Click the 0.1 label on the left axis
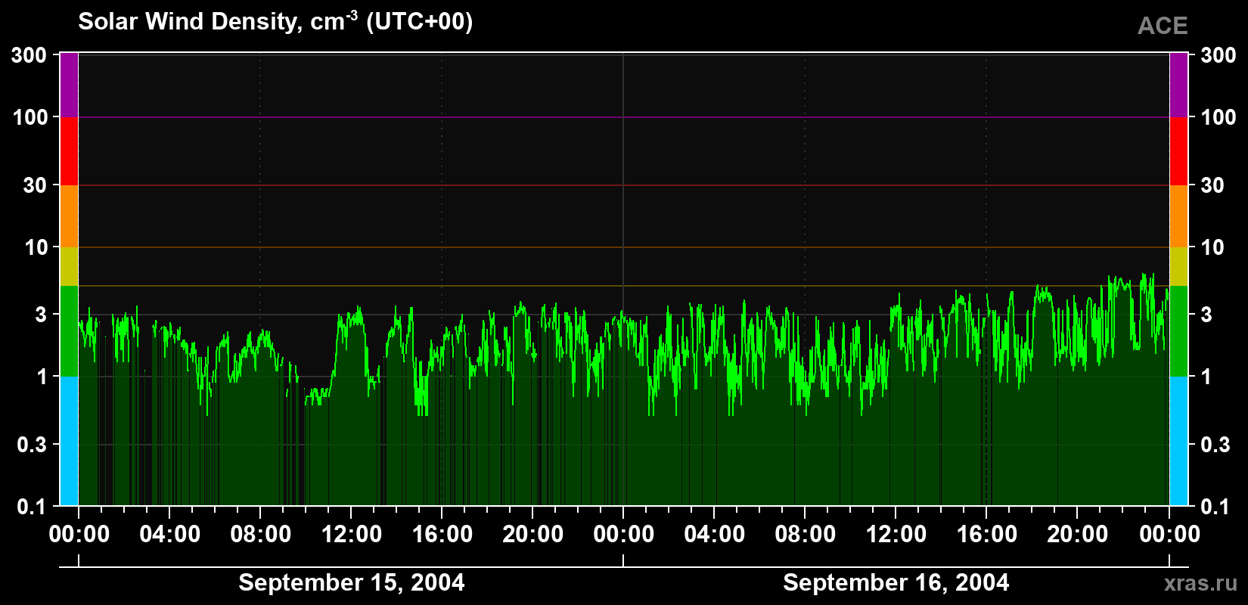 point(32,507)
